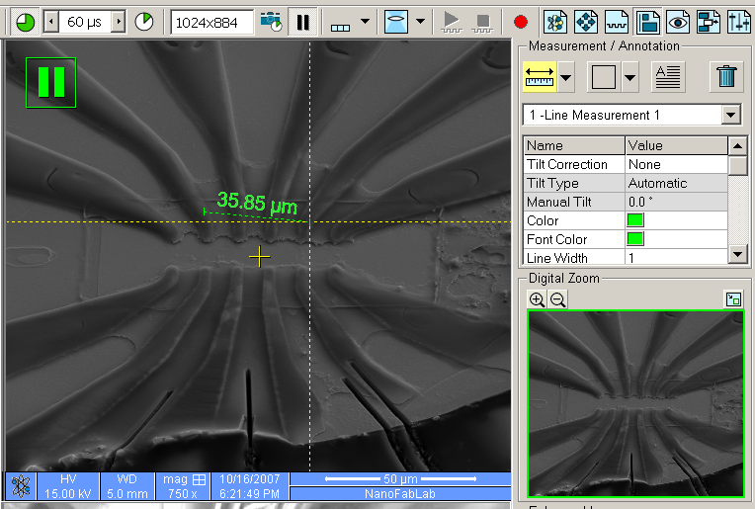755x509 pixels.
Task: Select the line measurement ruler tool
Action: click(540, 76)
